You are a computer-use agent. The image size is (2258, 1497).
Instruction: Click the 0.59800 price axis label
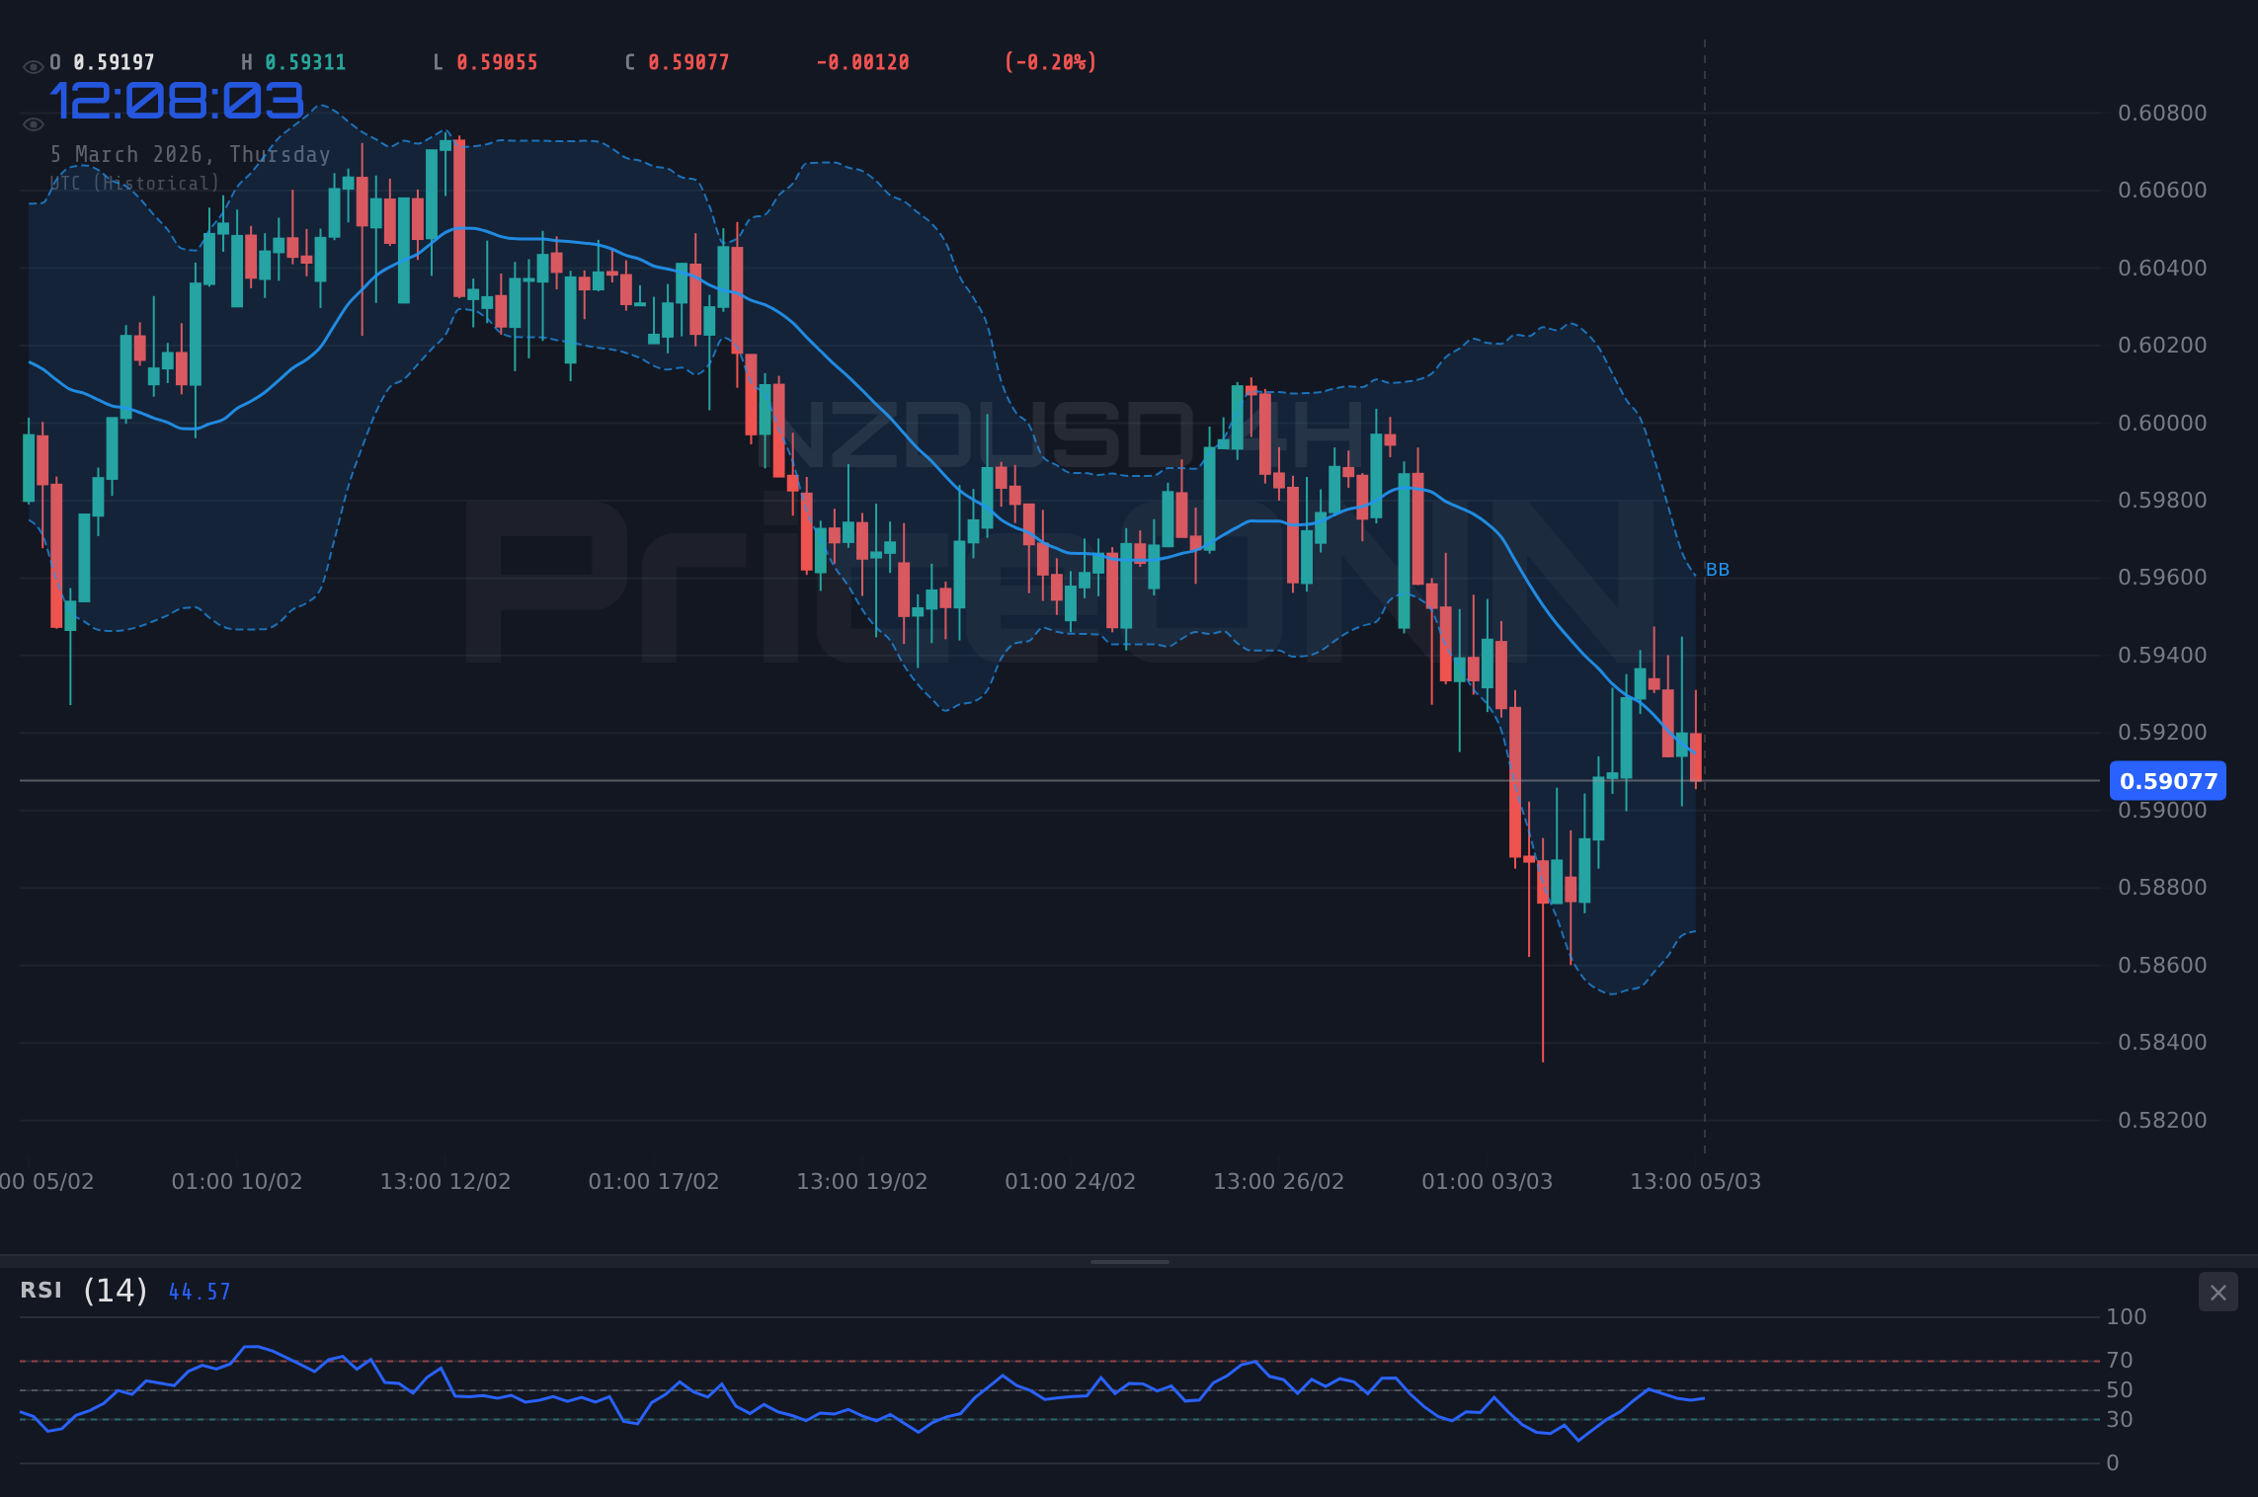coord(2162,501)
